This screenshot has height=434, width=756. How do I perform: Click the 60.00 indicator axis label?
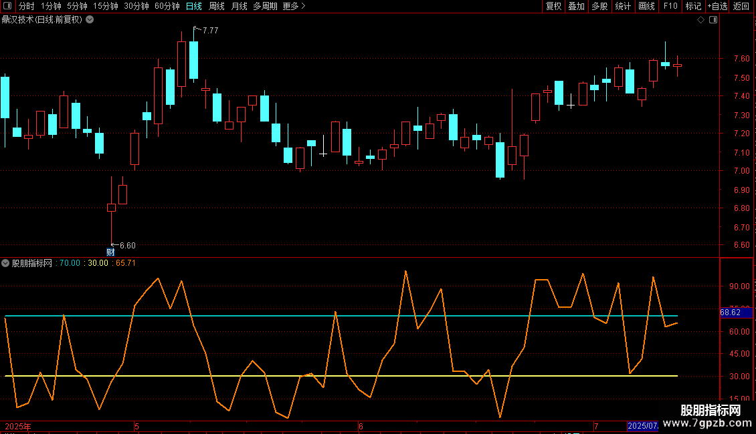739,332
